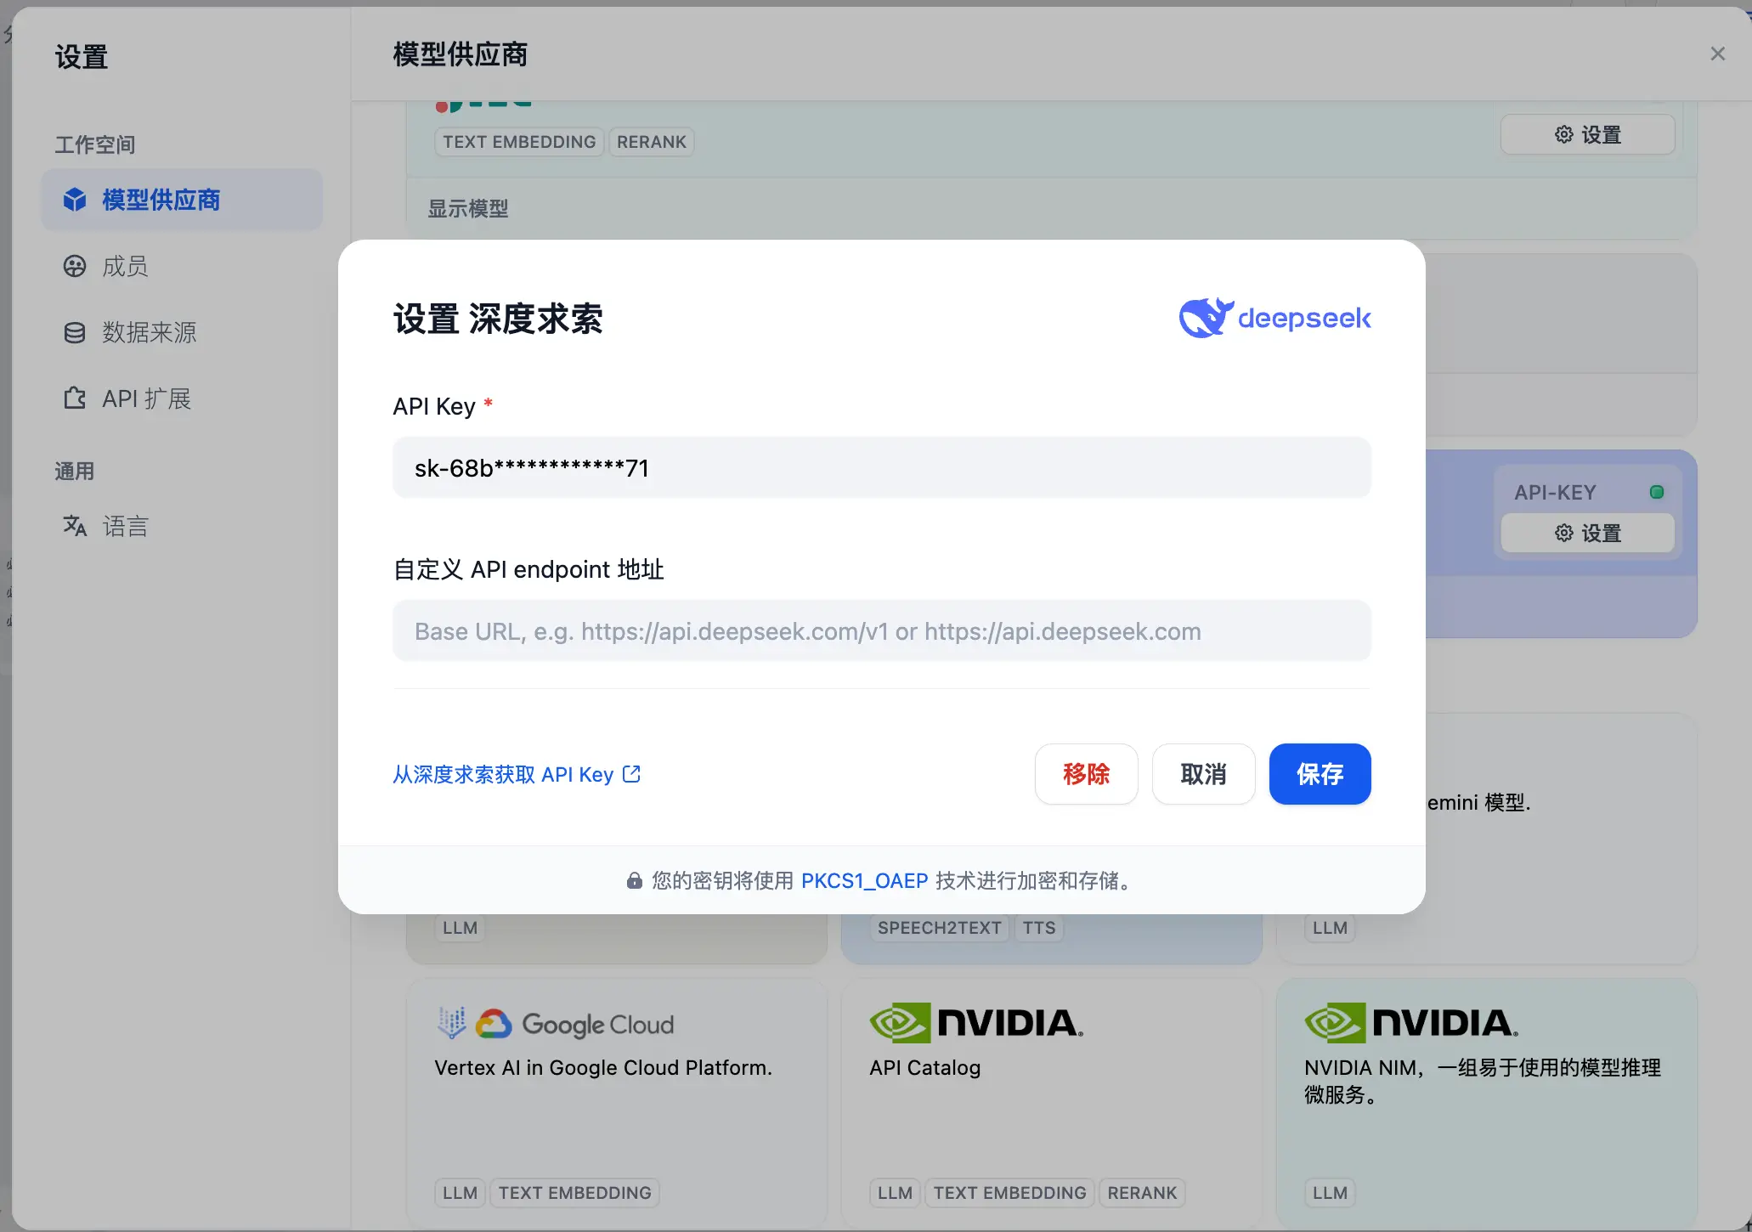Screen dimensions: 1752x1232
Task: Expand 显示模型 show models
Action: (x=467, y=208)
